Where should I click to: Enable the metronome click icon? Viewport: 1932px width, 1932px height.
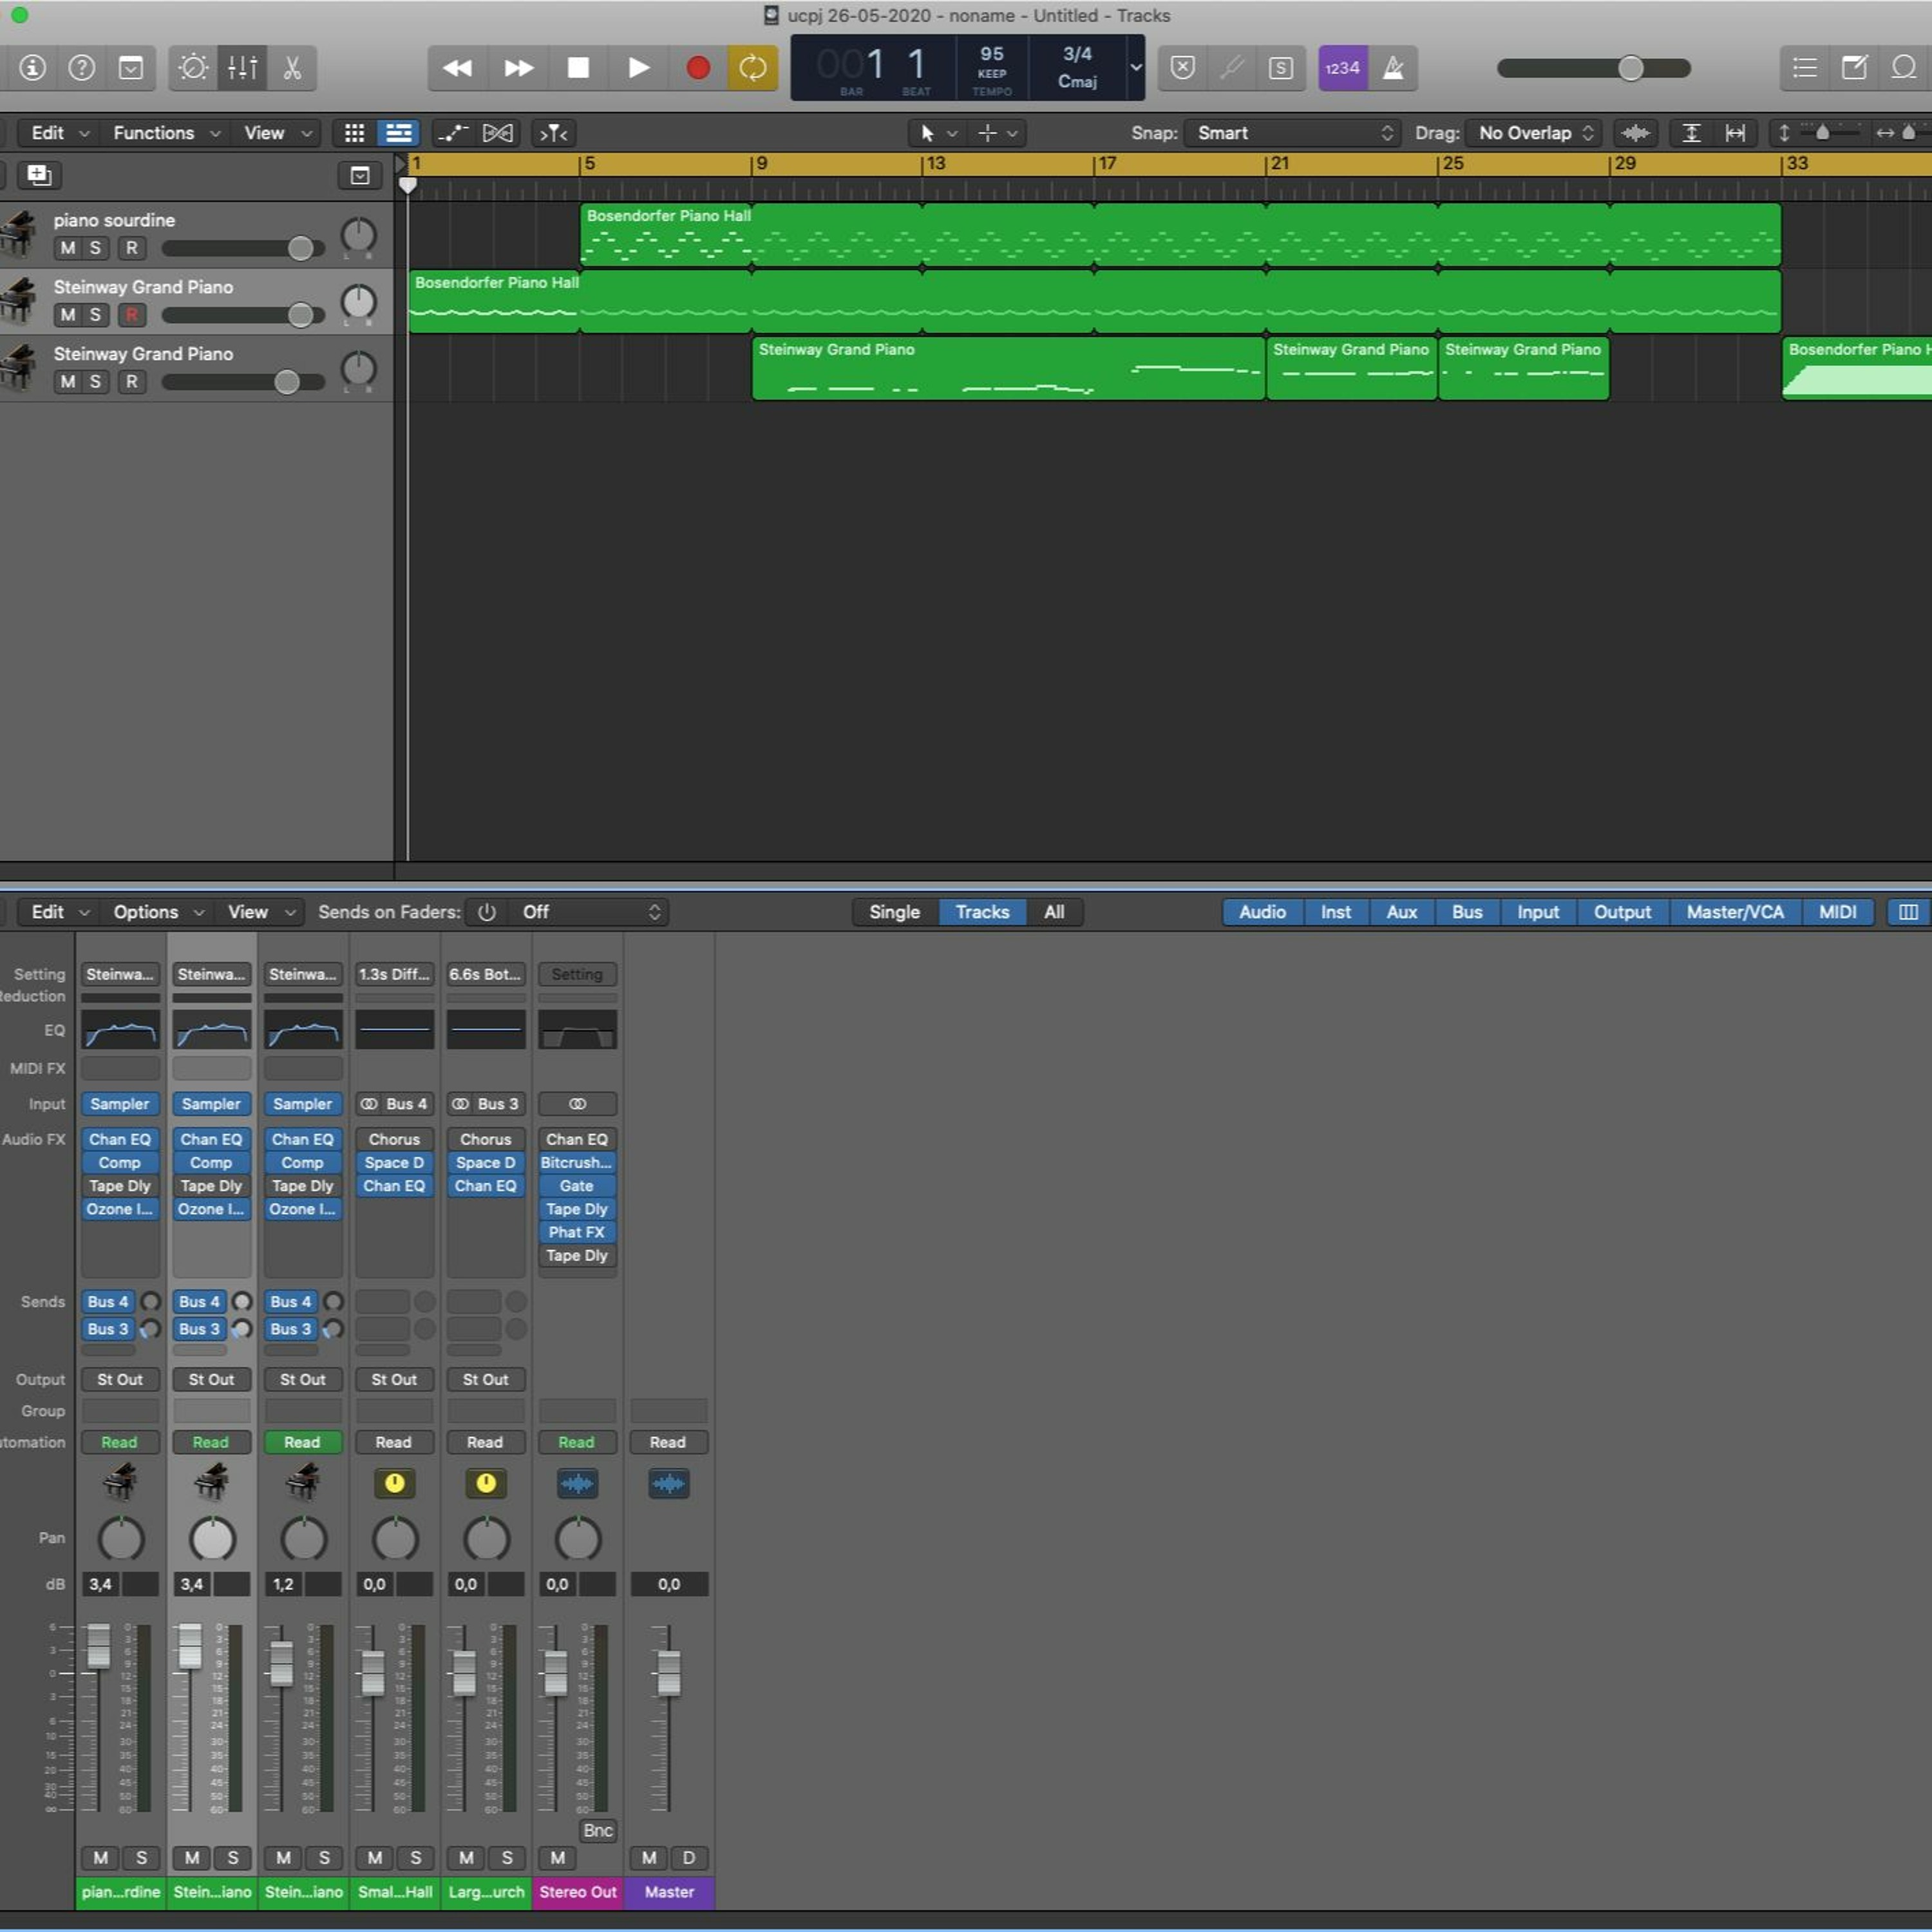tap(1393, 68)
